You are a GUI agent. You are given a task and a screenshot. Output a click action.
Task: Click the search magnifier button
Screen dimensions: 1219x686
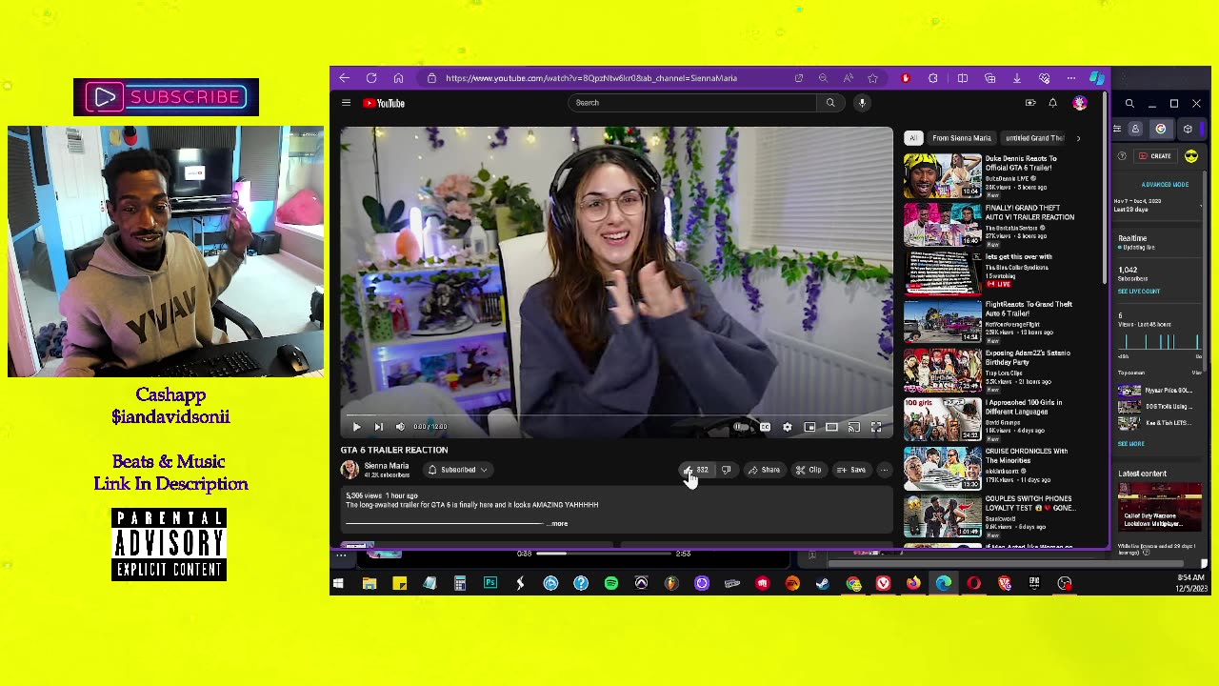click(830, 103)
